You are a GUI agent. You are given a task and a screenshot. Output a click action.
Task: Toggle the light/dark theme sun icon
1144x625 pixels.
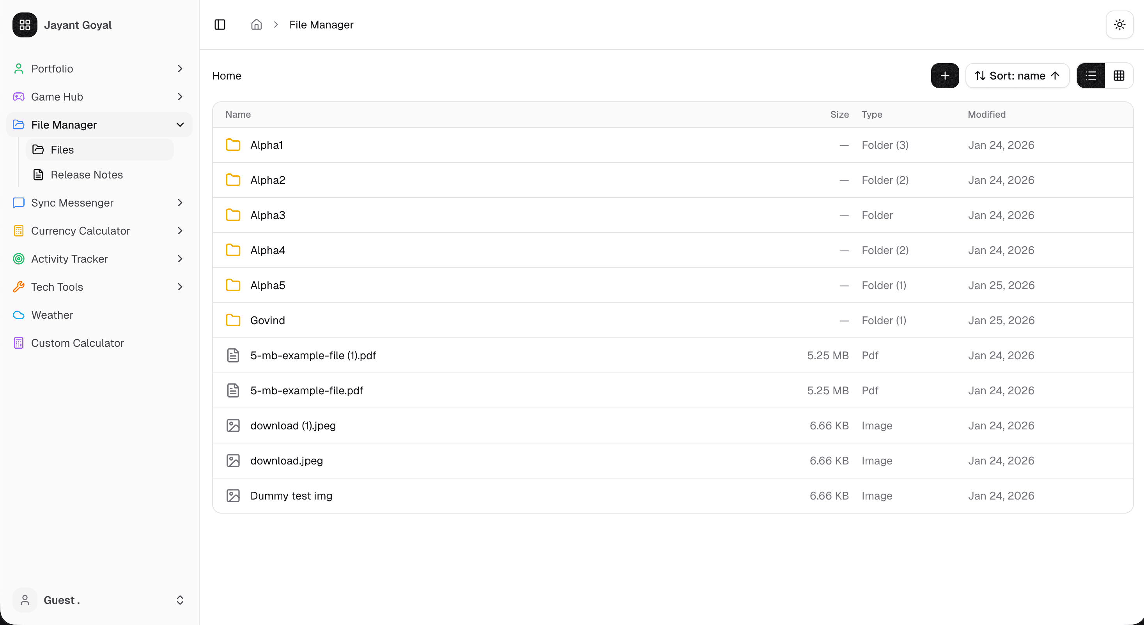coord(1119,25)
